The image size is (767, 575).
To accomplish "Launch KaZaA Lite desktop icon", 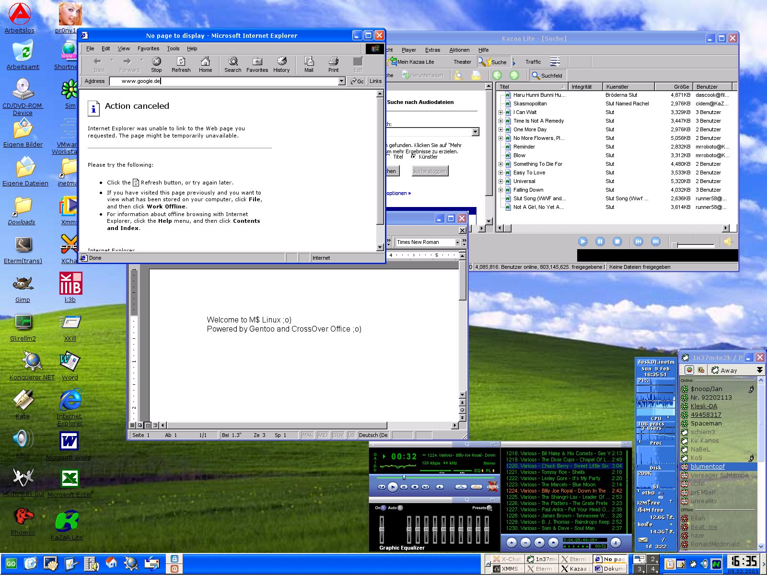I will coord(67,525).
